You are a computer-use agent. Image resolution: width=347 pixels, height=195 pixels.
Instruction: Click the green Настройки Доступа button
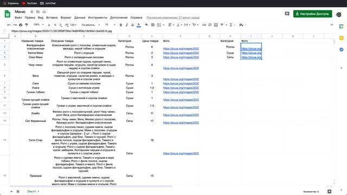[312, 14]
